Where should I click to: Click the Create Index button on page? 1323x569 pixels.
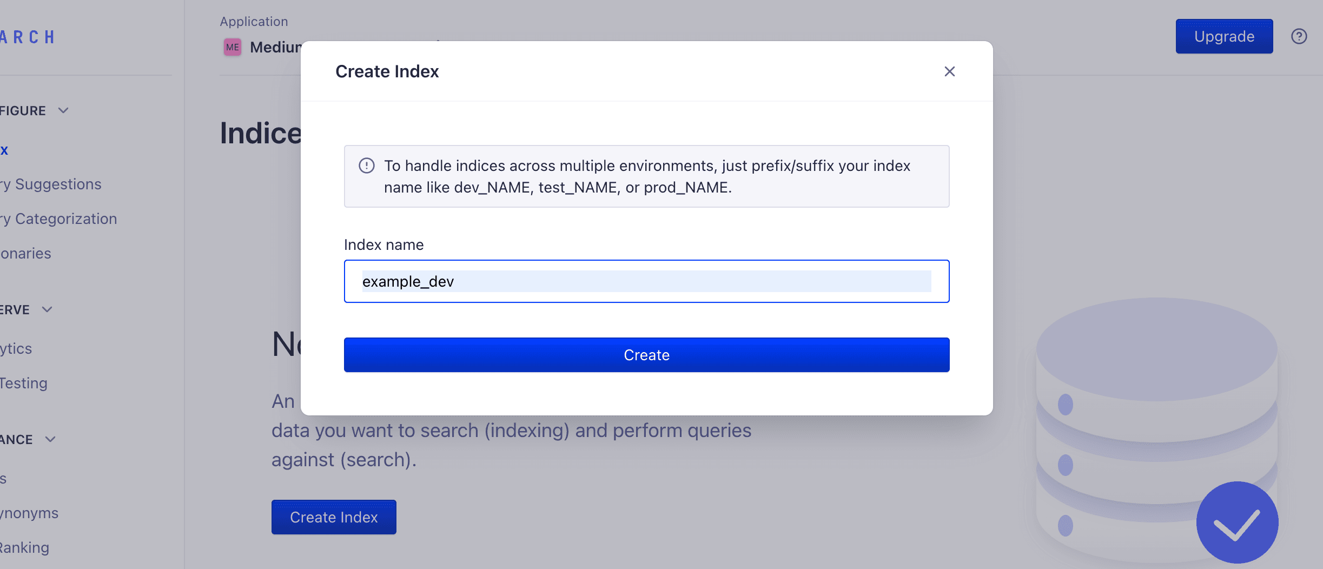[x=334, y=517]
